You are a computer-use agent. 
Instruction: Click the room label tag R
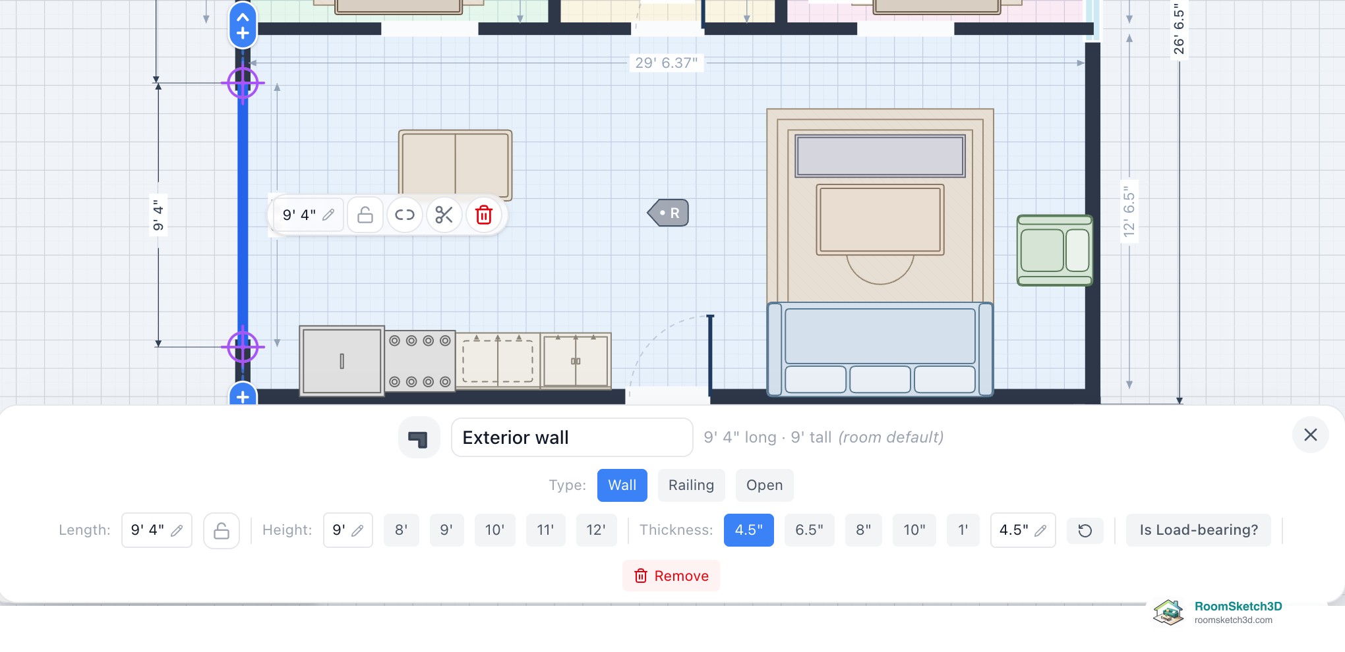click(669, 213)
